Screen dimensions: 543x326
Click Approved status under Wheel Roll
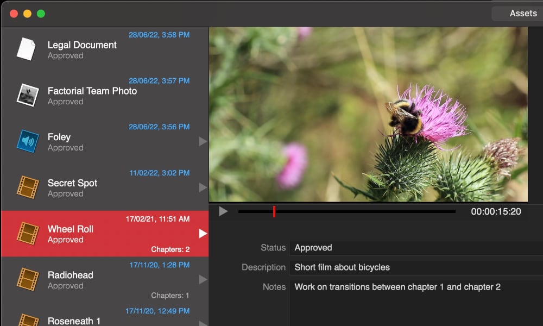pos(66,240)
